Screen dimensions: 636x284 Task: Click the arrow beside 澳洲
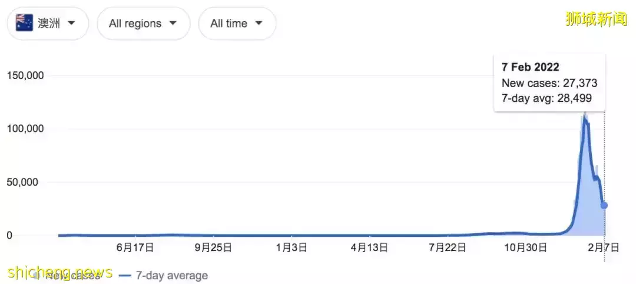pyautogui.click(x=71, y=23)
